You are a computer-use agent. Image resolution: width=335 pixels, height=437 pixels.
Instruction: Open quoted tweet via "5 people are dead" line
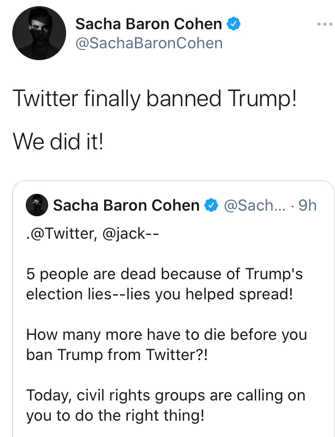pyautogui.click(x=164, y=274)
